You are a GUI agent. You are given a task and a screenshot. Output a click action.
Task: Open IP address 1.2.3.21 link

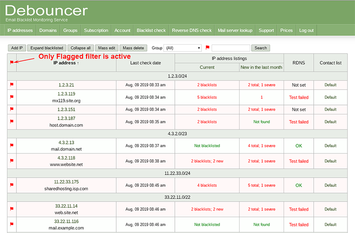[66, 85]
